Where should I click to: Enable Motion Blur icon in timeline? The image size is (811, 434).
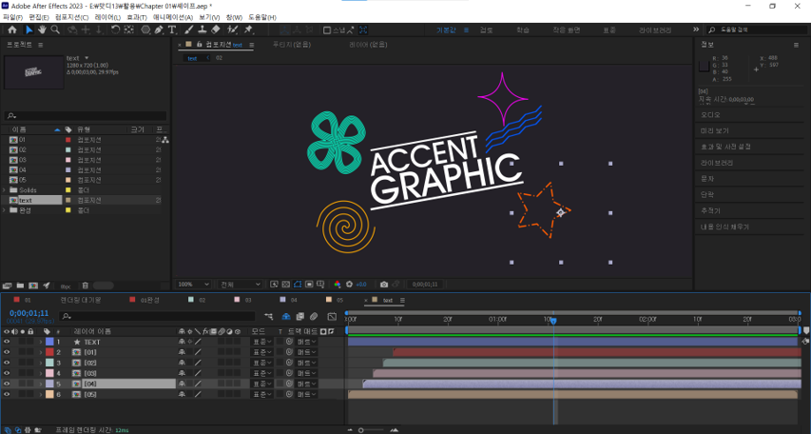pos(314,316)
